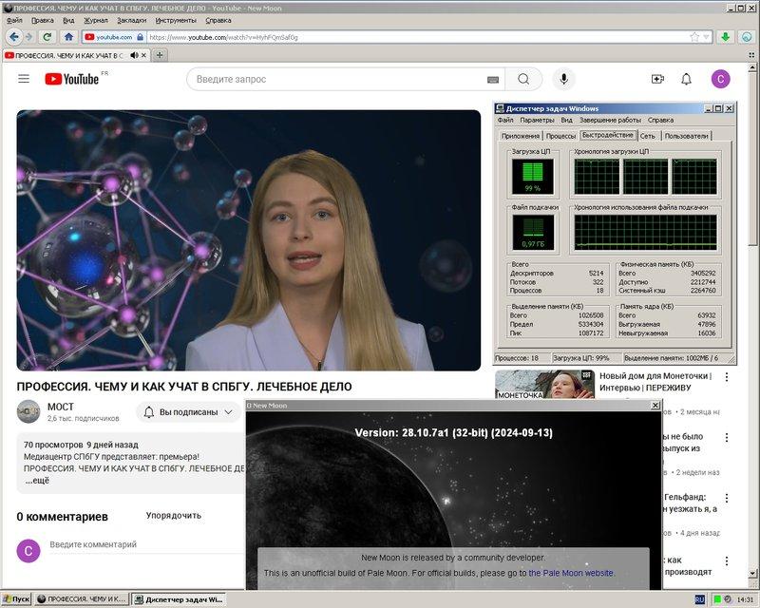
Task: Open downloads with the green arrow icon
Action: coord(726,37)
